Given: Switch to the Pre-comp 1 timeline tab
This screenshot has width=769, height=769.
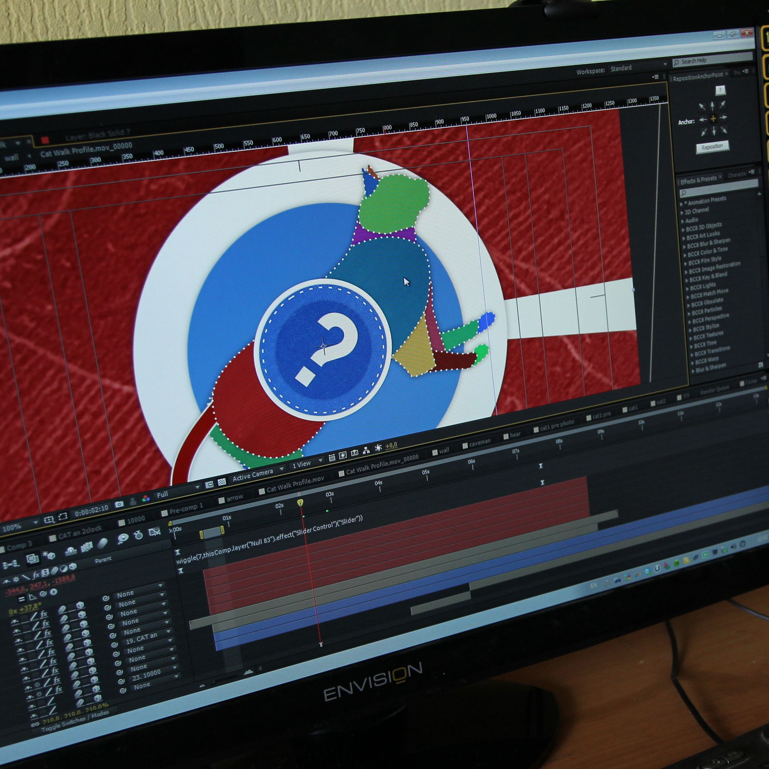Looking at the screenshot, I should pos(182,510).
